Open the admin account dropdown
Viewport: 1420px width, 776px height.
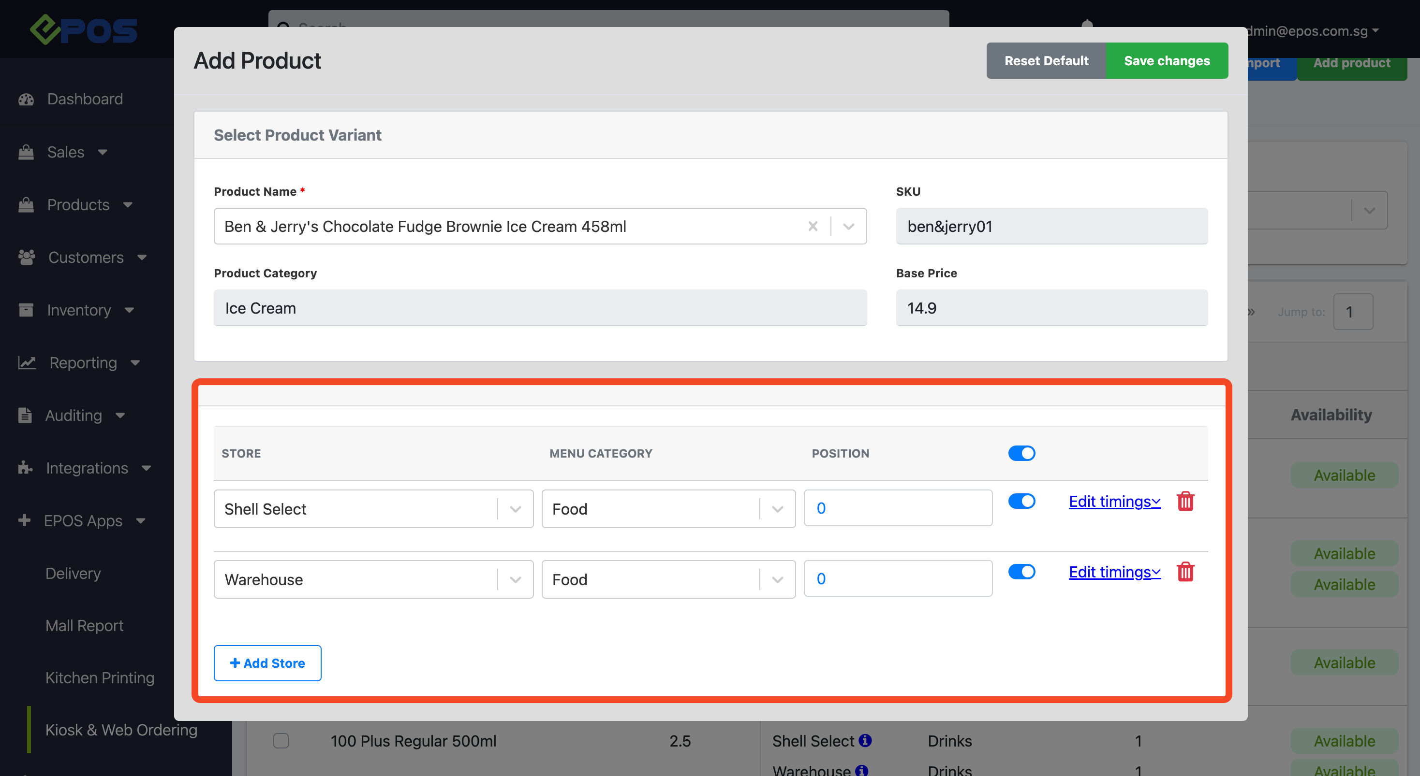1314,31
